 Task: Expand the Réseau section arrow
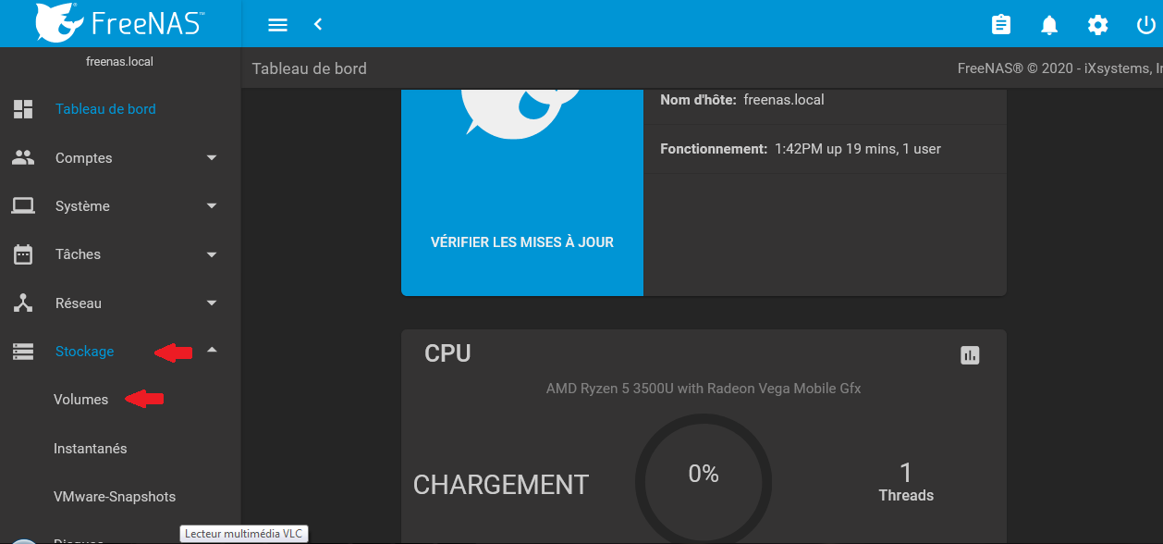(212, 303)
